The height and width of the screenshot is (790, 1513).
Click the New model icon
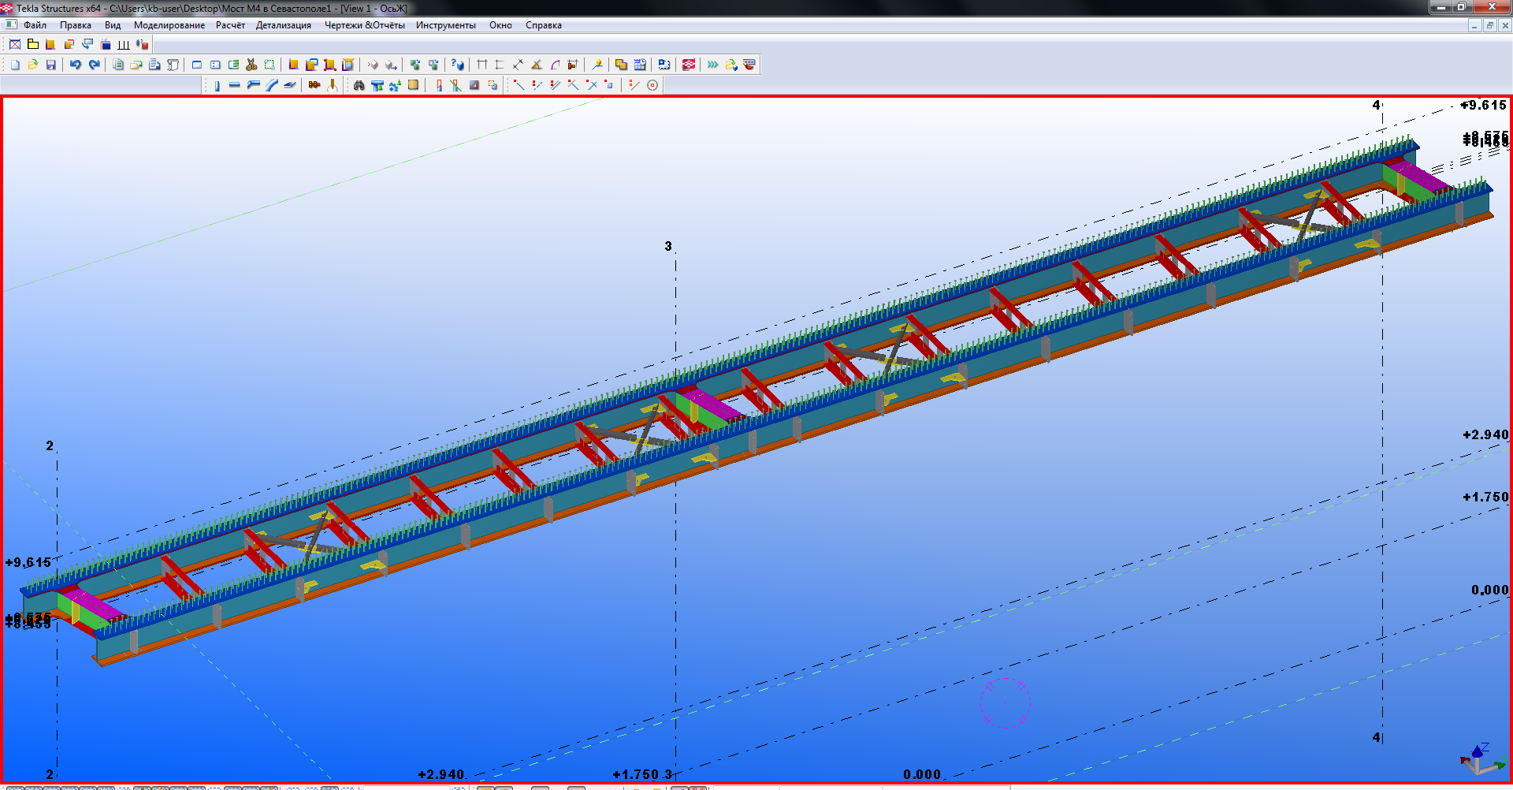[x=15, y=65]
